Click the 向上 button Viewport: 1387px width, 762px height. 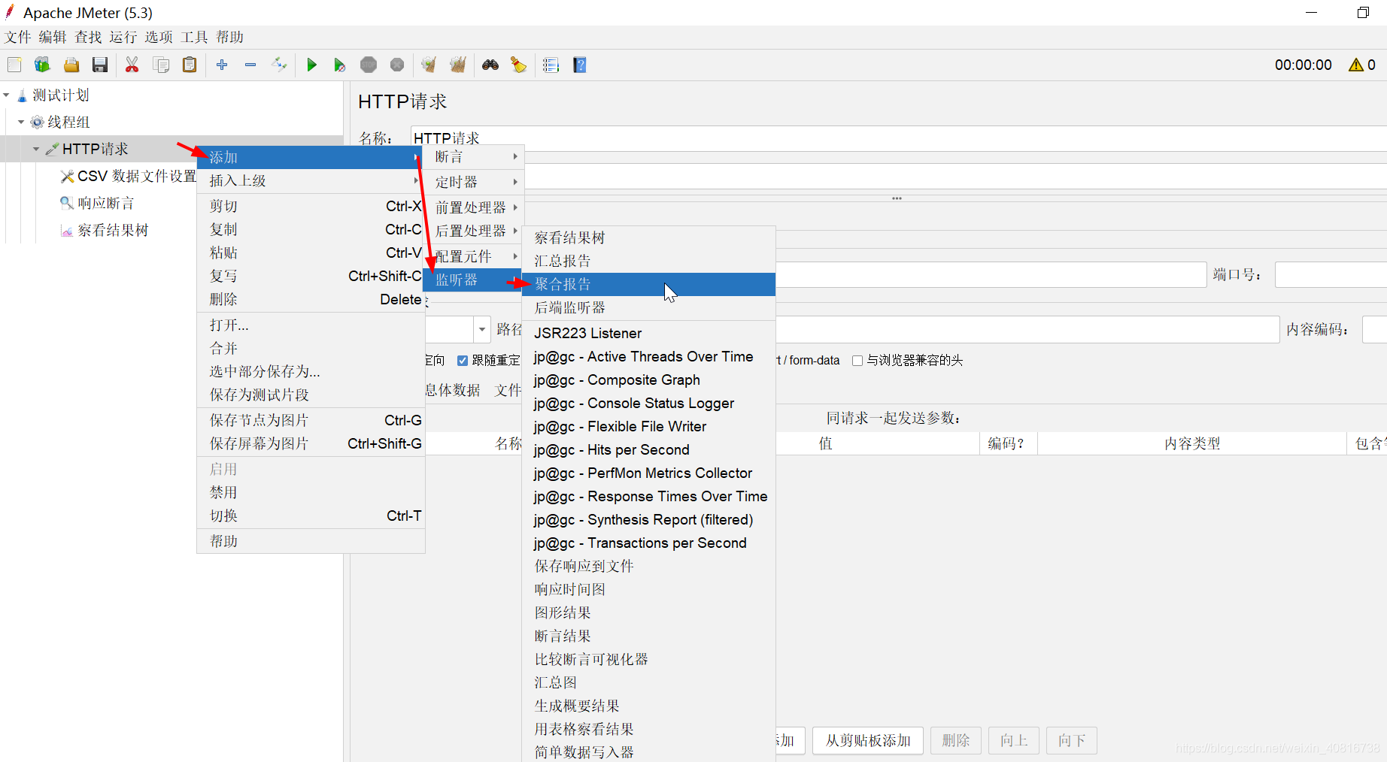(1014, 740)
